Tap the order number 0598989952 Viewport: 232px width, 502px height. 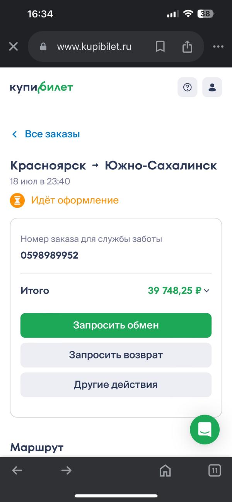tap(49, 256)
